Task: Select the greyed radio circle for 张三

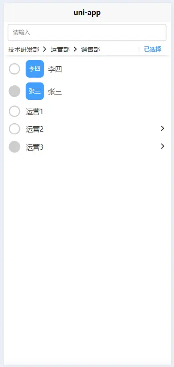Action: pyautogui.click(x=15, y=91)
